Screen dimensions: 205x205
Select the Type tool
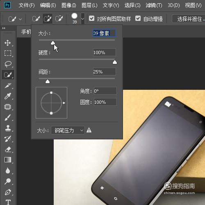[8, 202]
